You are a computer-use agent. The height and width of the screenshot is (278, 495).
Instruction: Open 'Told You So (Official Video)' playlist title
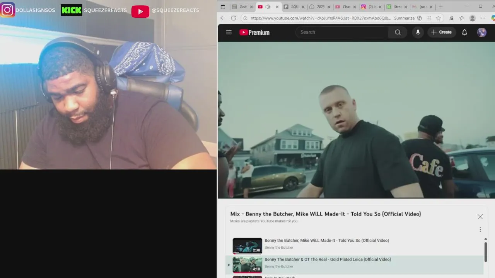pyautogui.click(x=327, y=241)
